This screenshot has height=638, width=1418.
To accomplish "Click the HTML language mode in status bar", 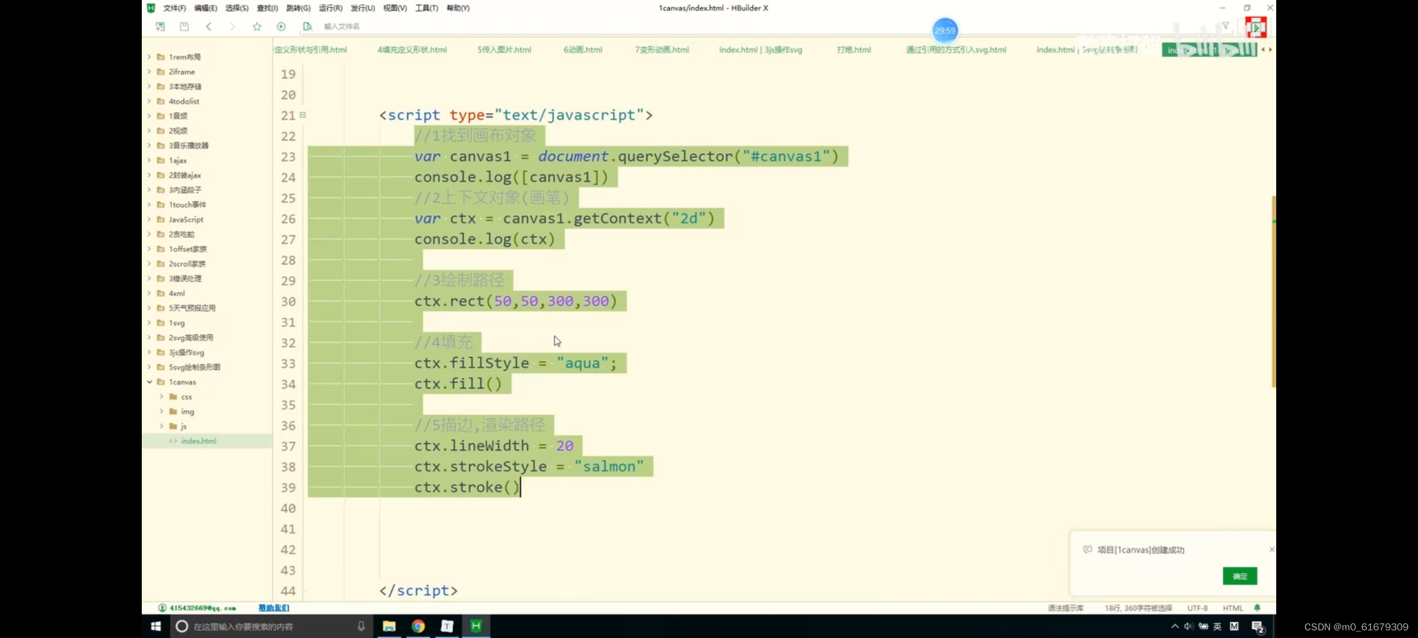I will (1232, 608).
